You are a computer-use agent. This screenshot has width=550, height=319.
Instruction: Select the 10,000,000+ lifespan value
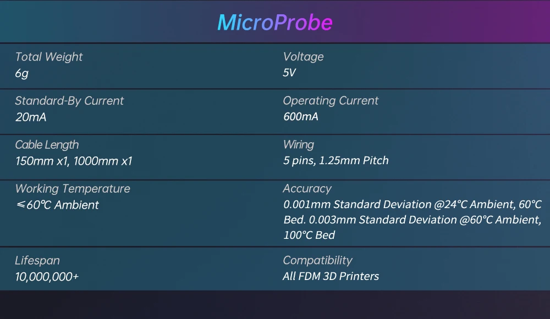click(x=47, y=277)
